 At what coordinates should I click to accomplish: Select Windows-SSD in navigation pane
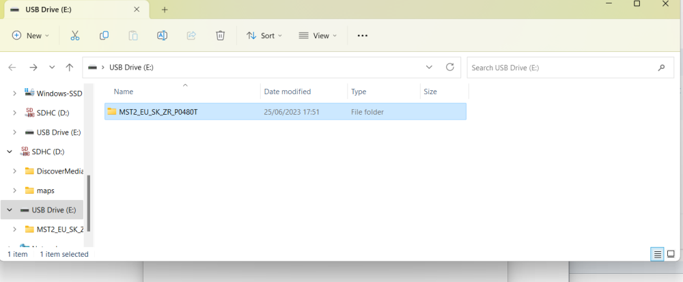tap(59, 93)
